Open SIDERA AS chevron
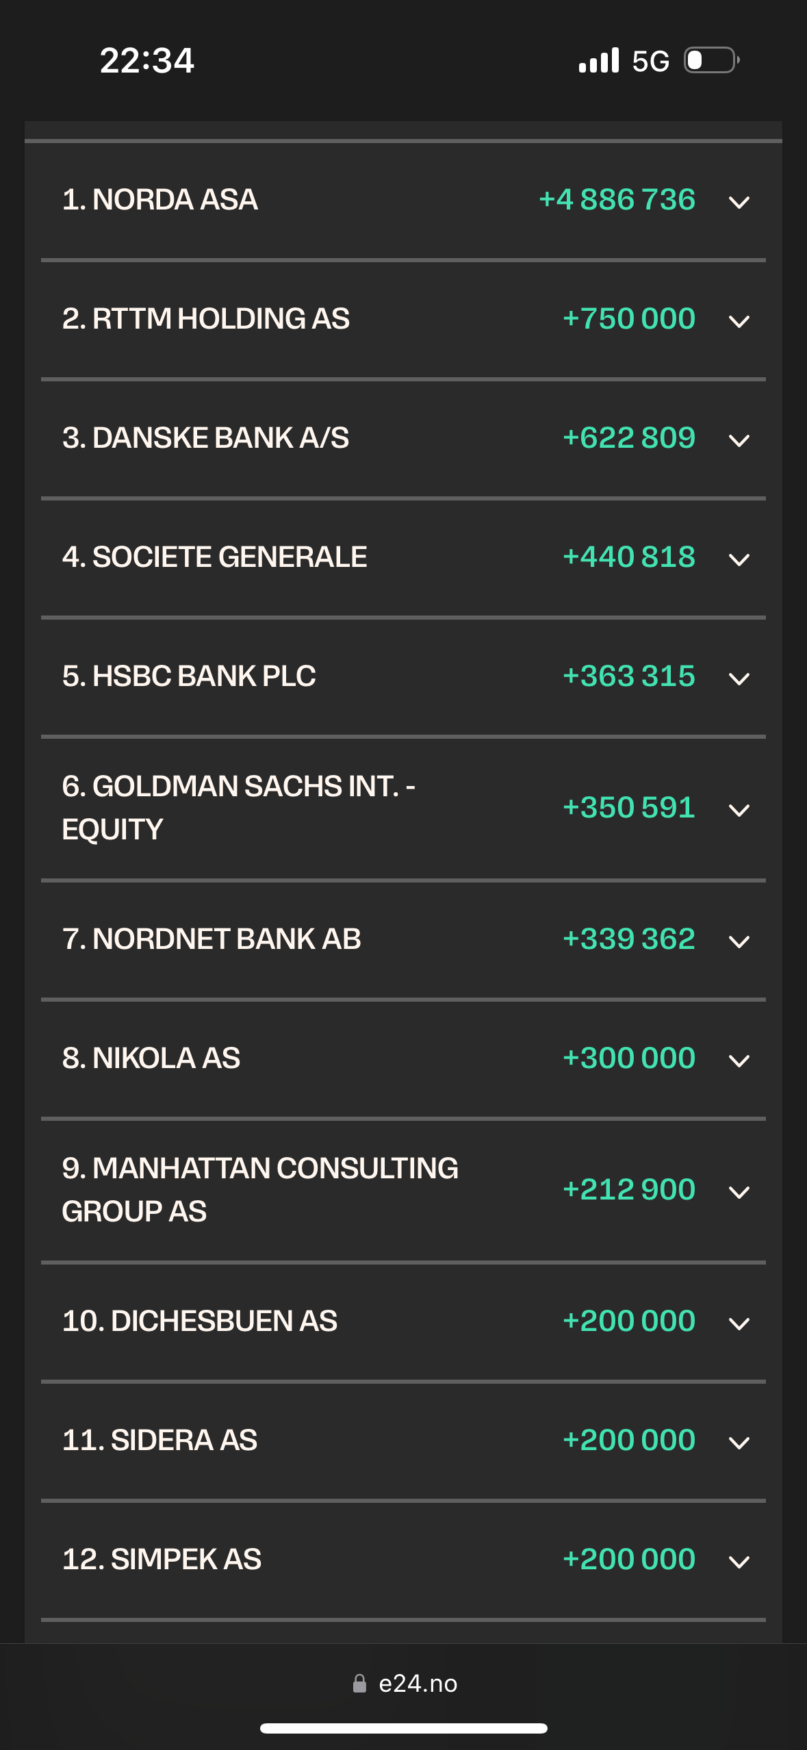 739,1443
